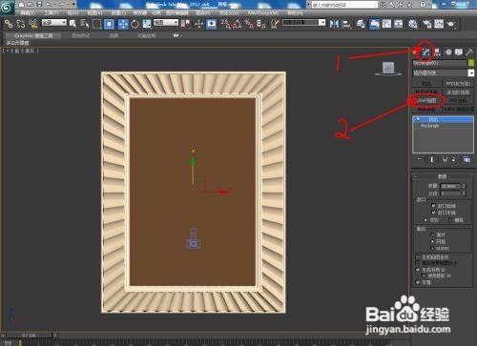This screenshot has width=477, height=346.
Task: Open Select by Name list icon
Action: [84, 24]
